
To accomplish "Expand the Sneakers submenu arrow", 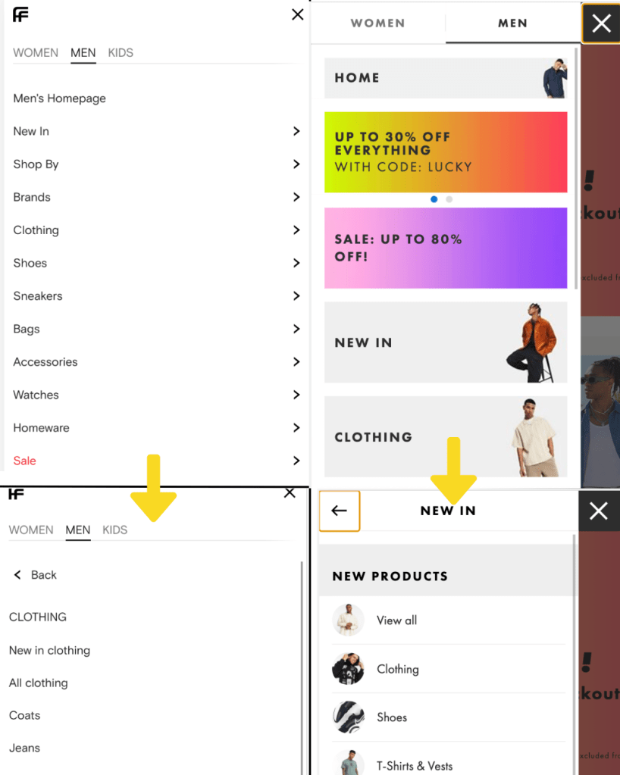I will pyautogui.click(x=296, y=296).
